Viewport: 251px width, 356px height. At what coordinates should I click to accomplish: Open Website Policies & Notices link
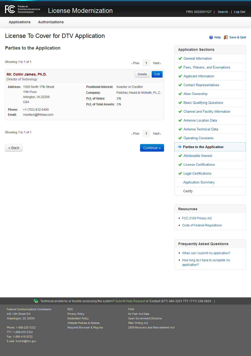[x=83, y=323]
